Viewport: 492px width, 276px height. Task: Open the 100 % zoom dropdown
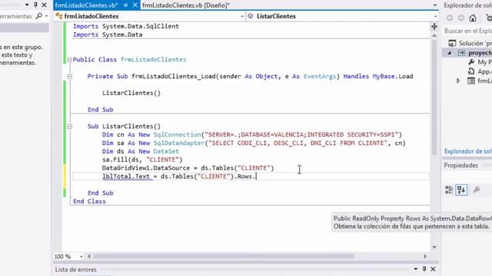[x=81, y=257]
